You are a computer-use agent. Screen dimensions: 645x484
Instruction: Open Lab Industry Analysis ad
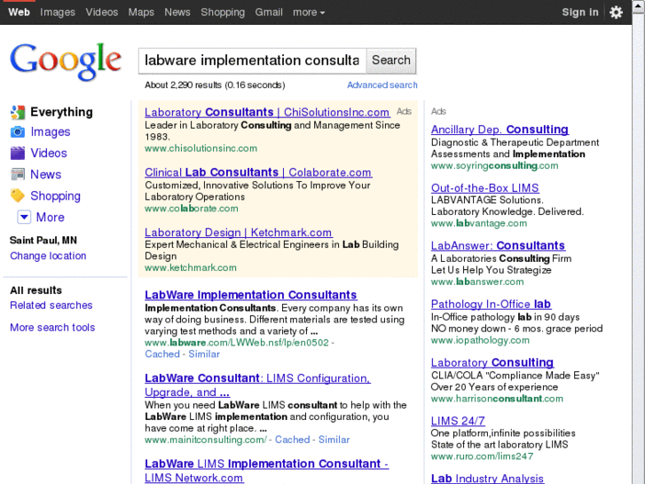coord(487,479)
